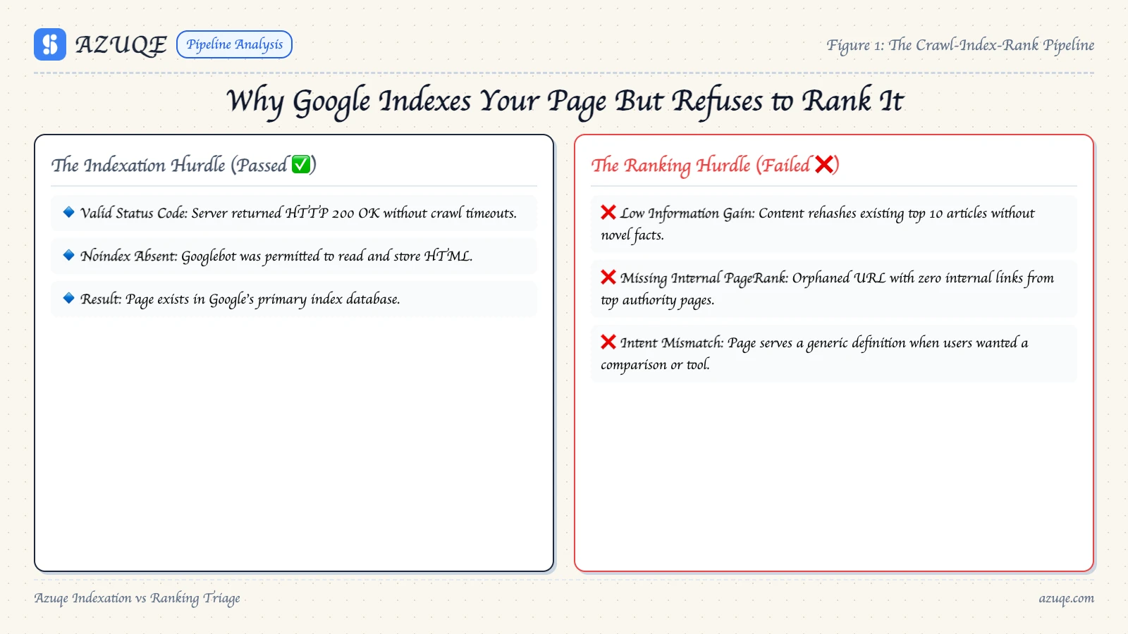Click the red X before Intent Mismatch
The height and width of the screenshot is (634, 1128).
(x=608, y=342)
